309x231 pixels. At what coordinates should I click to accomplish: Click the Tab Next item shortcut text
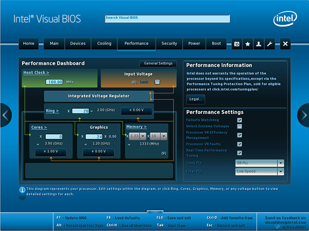coord(171,225)
